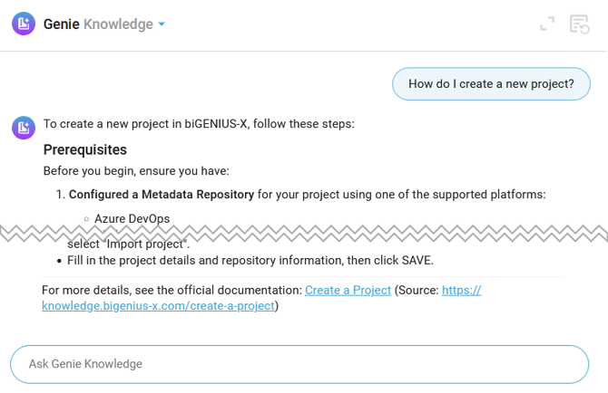
Task: Click the Genie logo in the header
Action: point(24,24)
